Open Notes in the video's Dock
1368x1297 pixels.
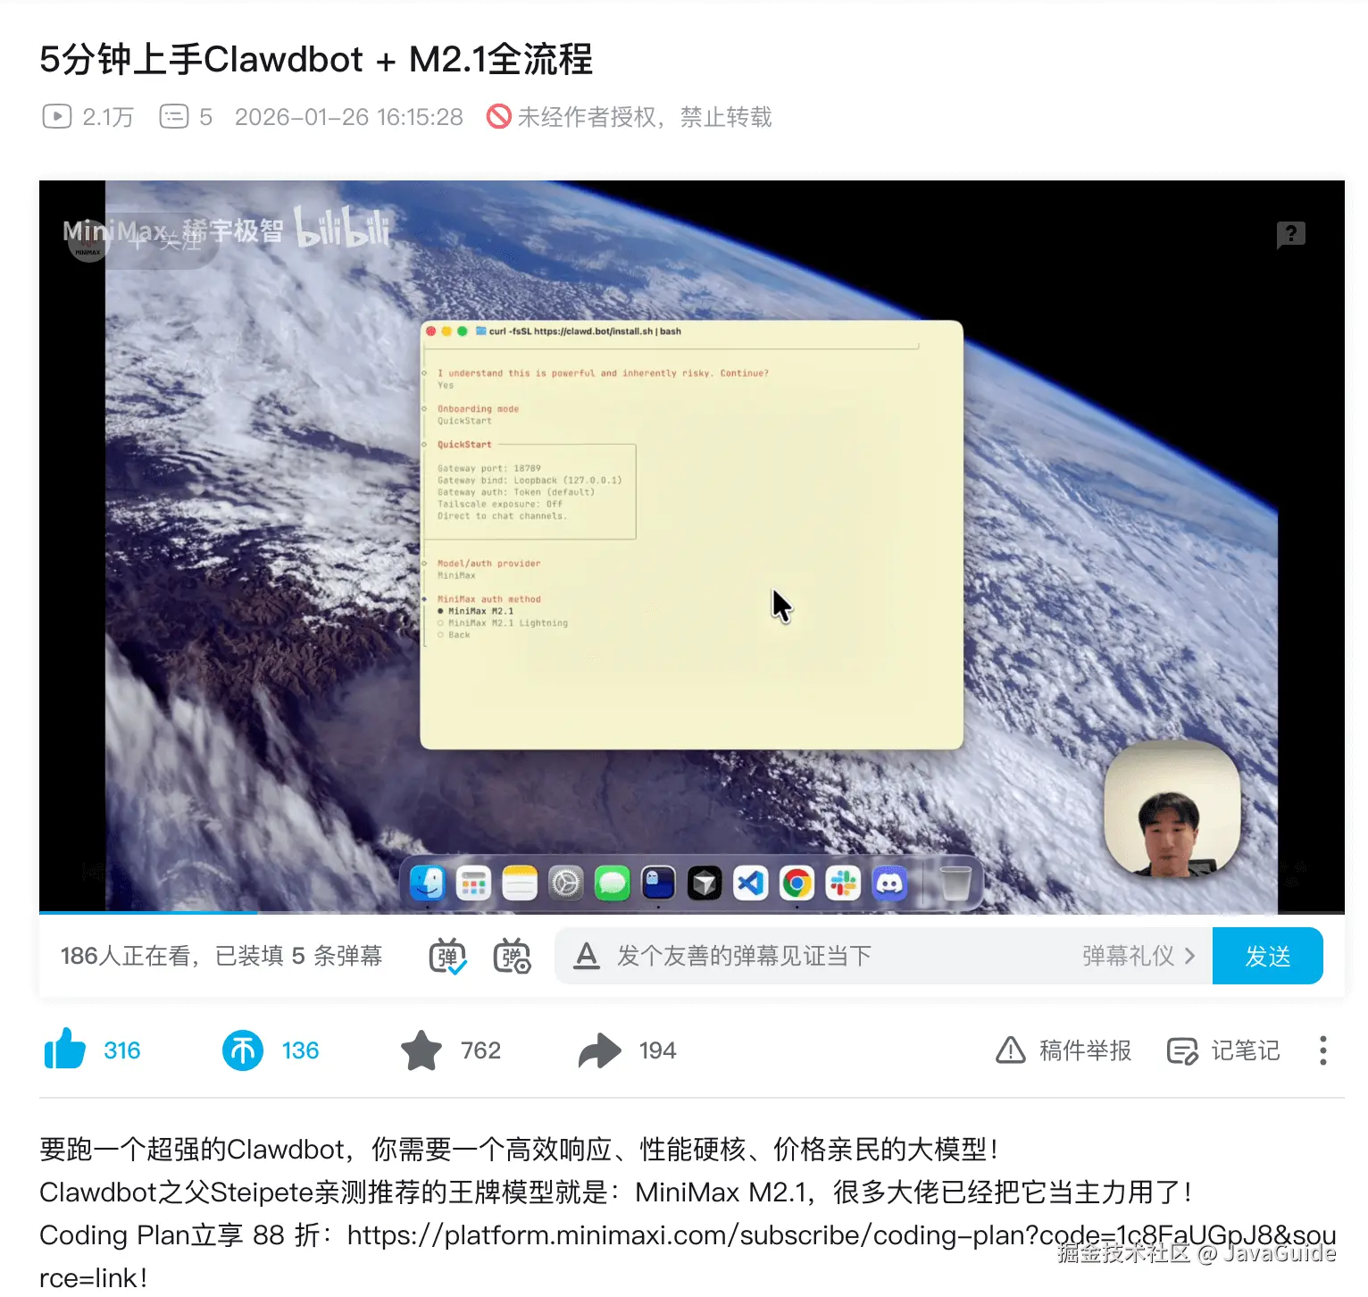click(520, 884)
